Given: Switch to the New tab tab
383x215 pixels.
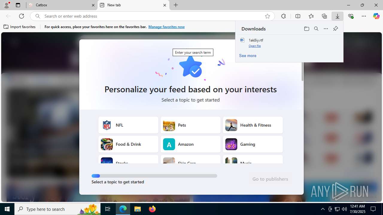Looking at the screenshot, I should 133,5.
